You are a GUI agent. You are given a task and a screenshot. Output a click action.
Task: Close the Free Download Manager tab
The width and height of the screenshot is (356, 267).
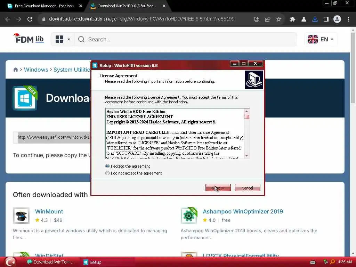81,6
